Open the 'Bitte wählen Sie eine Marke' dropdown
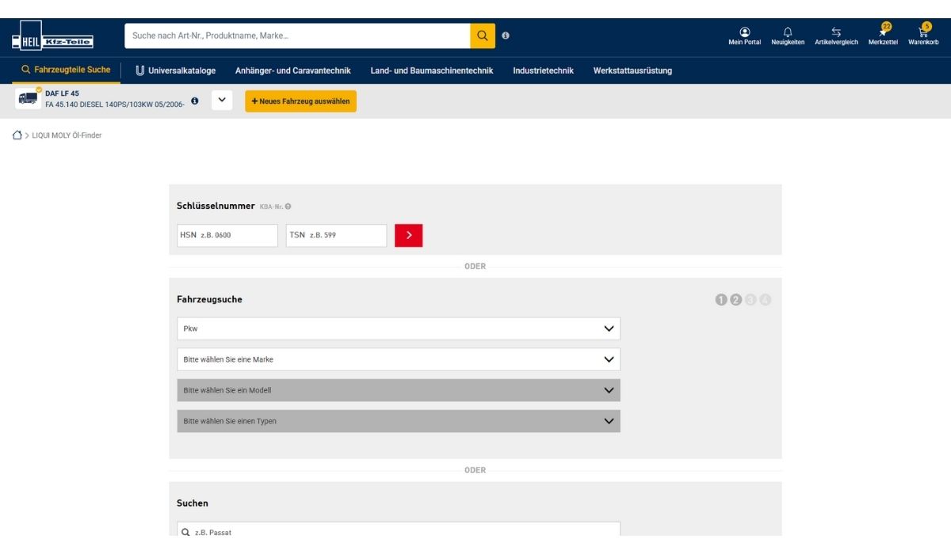Screen dimensions: 951x554 click(398, 359)
